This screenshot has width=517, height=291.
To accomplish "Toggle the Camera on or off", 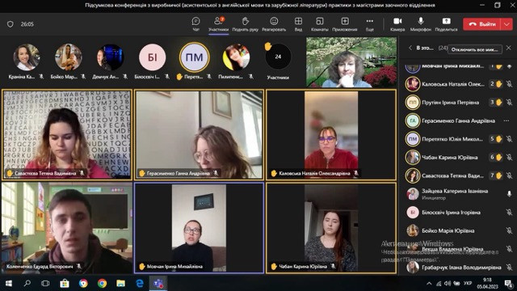I will pyautogui.click(x=397, y=22).
